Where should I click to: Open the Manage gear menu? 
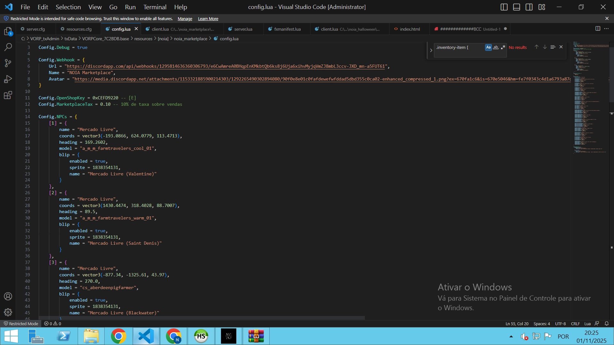coord(8,312)
